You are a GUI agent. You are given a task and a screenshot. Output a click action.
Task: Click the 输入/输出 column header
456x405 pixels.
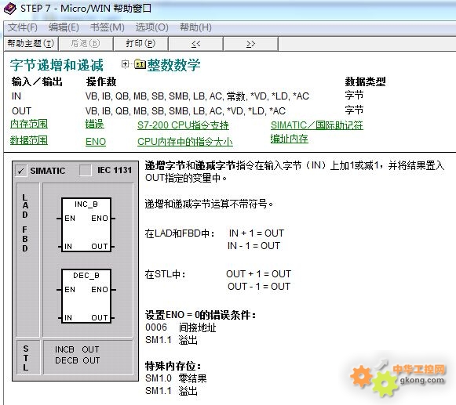click(x=37, y=81)
